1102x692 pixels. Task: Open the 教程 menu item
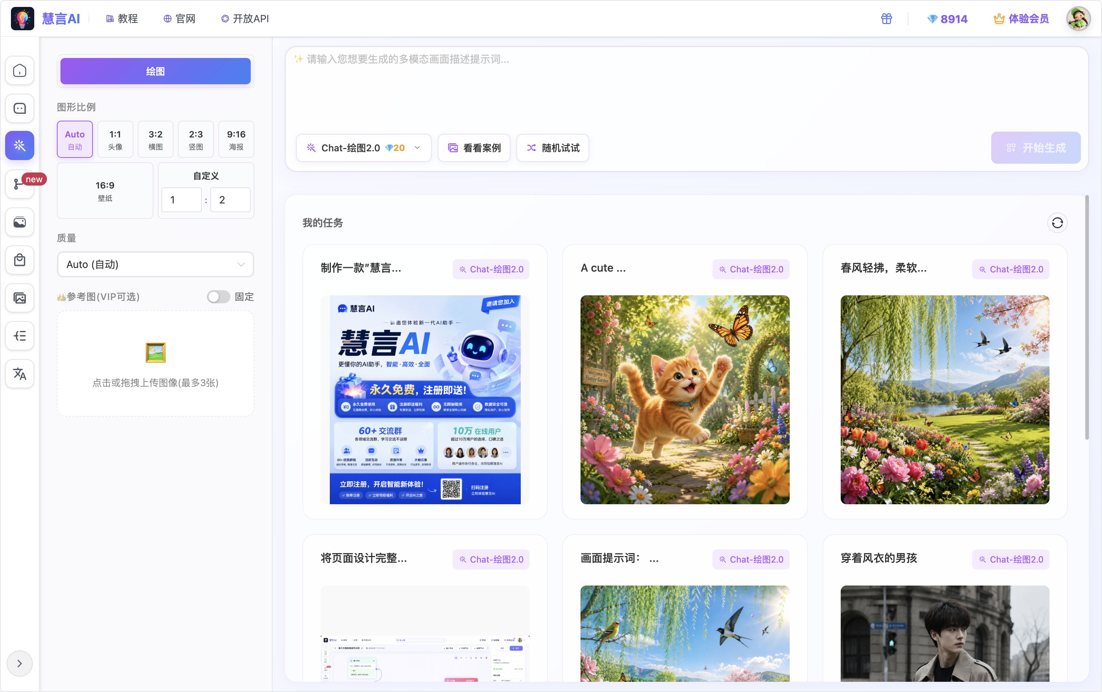pos(122,19)
